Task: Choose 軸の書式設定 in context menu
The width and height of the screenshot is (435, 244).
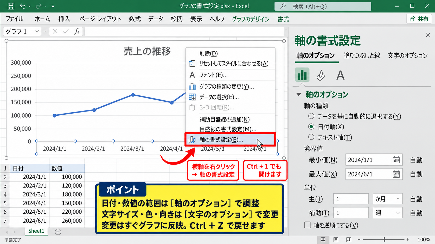Action: coord(230,140)
